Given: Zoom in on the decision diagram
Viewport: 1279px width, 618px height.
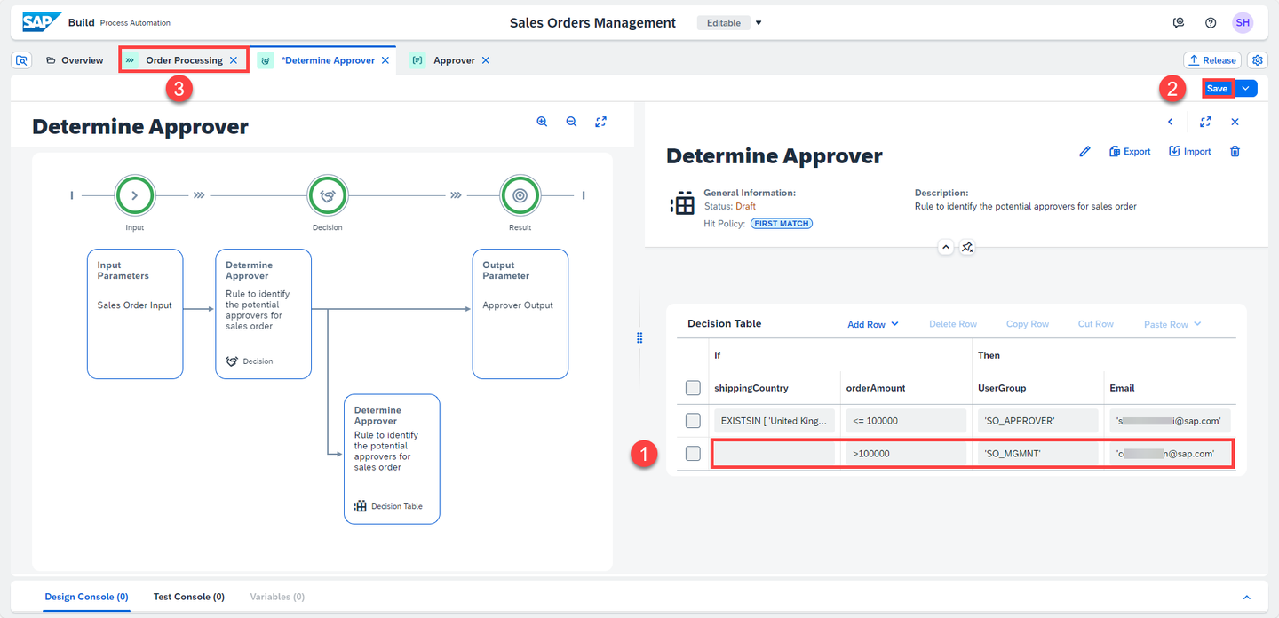Looking at the screenshot, I should (x=542, y=122).
